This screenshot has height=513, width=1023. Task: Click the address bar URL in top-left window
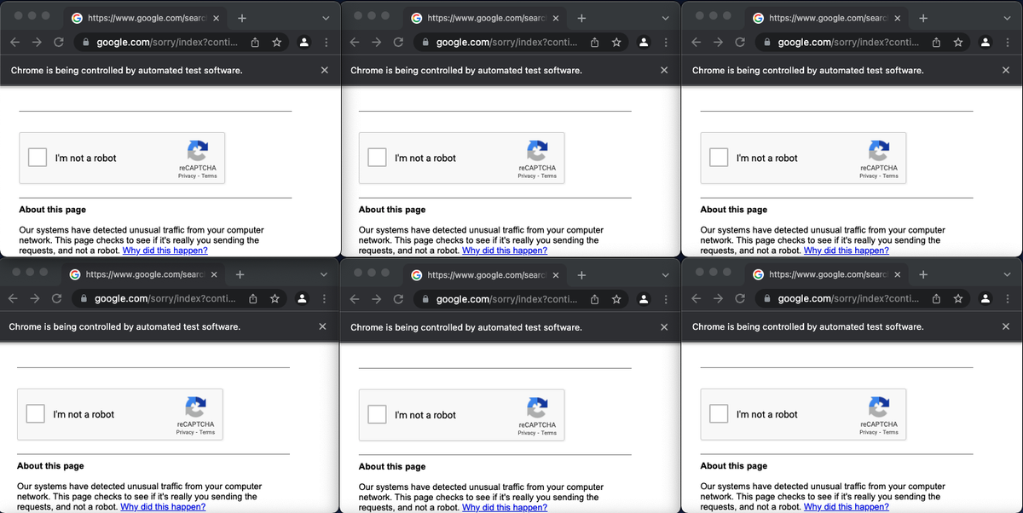pos(166,42)
